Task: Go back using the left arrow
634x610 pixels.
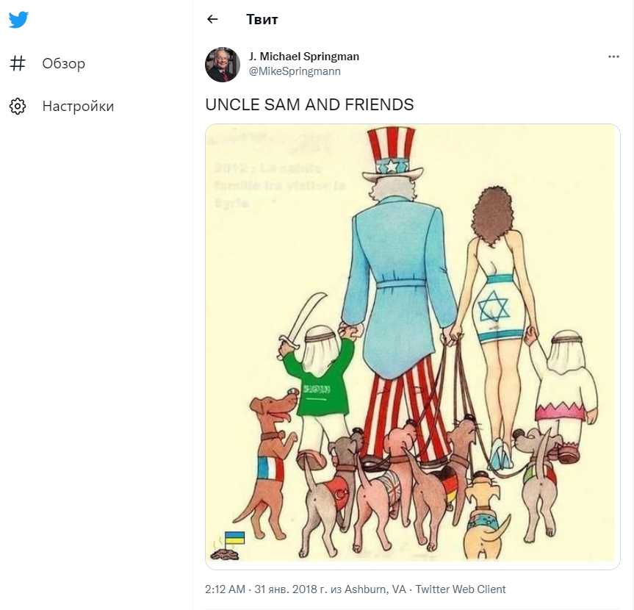Action: 212,20
